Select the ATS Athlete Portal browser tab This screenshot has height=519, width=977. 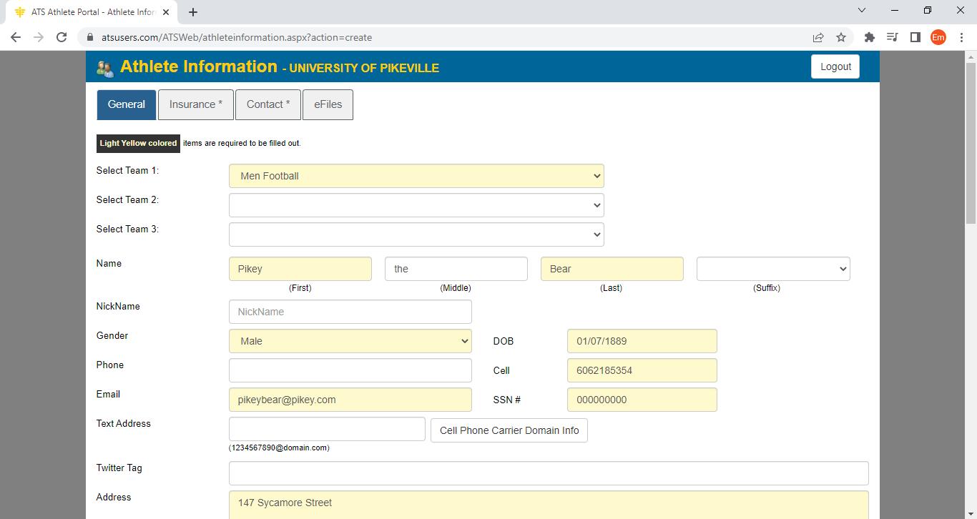[x=92, y=12]
